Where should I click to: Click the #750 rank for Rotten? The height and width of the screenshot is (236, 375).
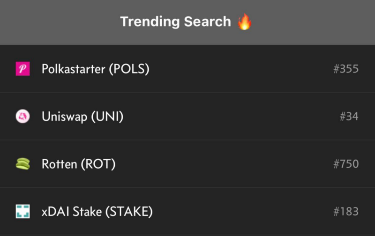click(x=346, y=164)
